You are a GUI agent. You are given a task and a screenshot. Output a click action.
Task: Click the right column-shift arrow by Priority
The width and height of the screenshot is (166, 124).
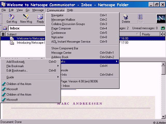[x=164, y=34]
